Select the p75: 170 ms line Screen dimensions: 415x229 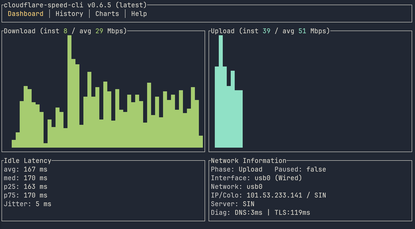point(25,195)
